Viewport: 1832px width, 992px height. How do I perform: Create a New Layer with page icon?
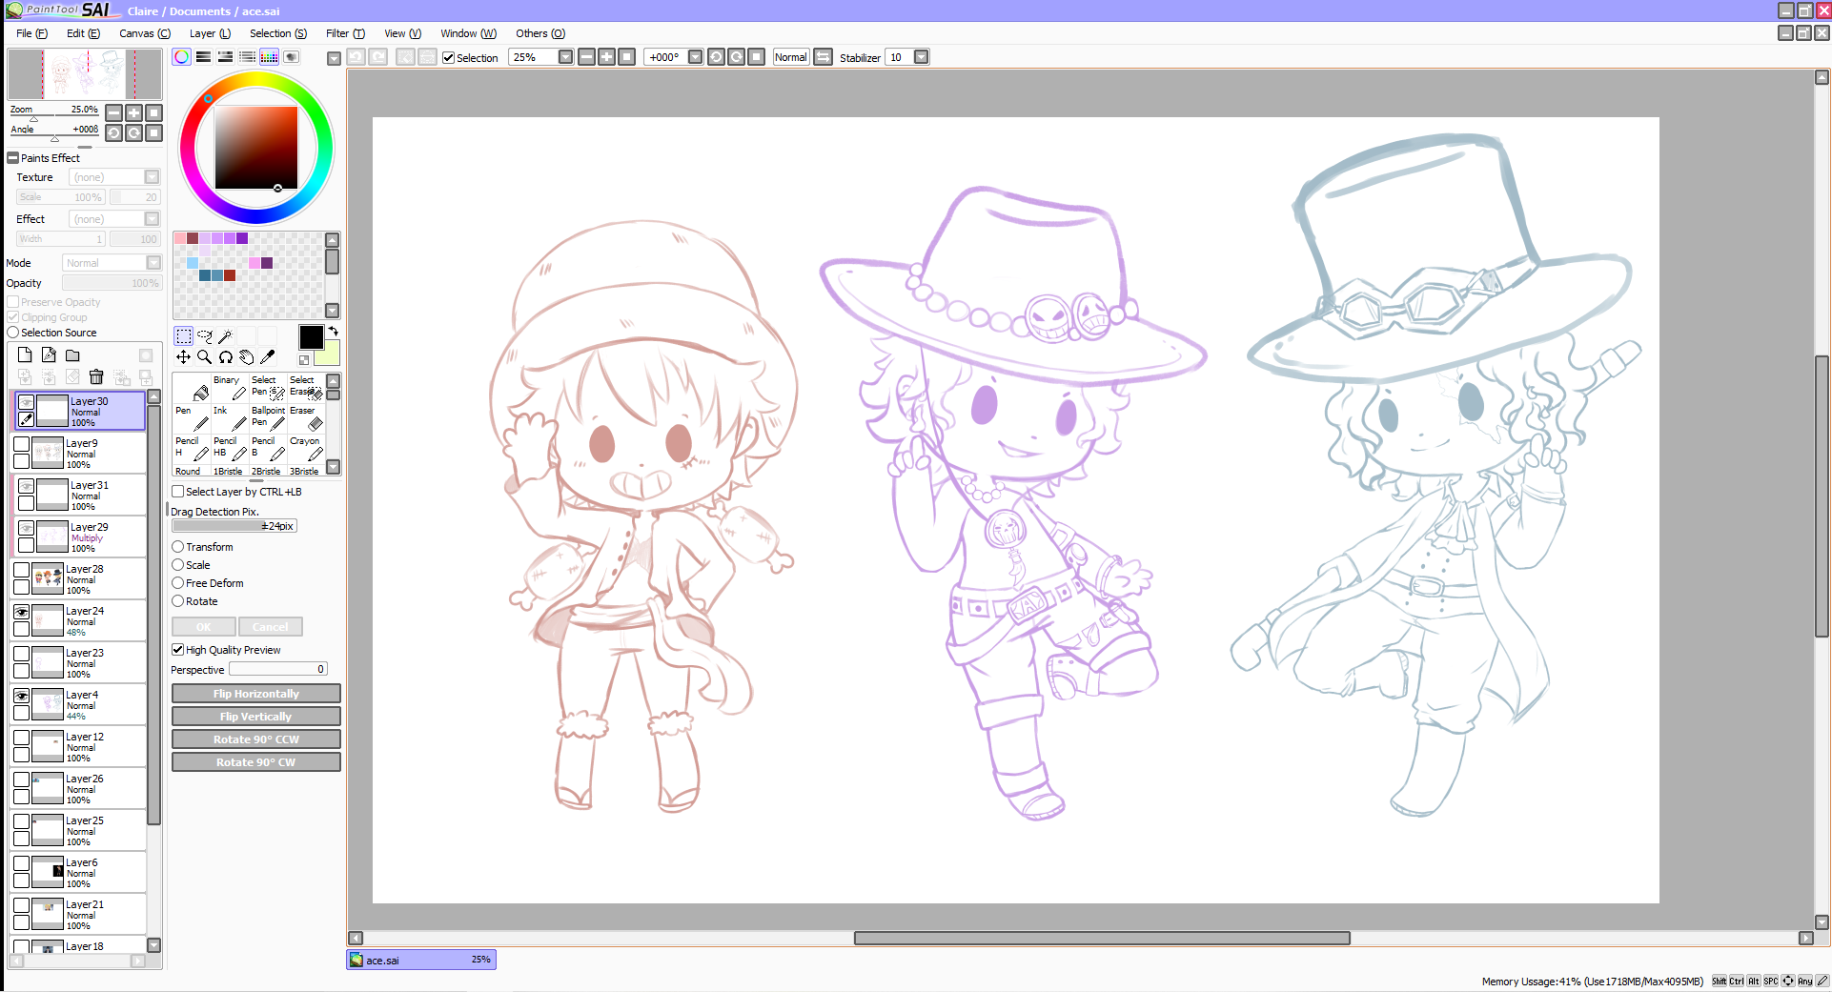[25, 354]
